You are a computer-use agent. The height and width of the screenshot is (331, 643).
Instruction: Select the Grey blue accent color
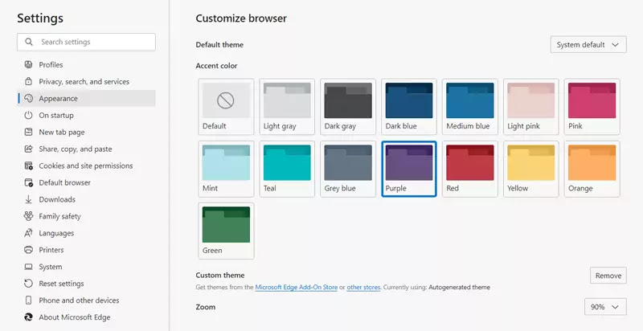pyautogui.click(x=348, y=169)
